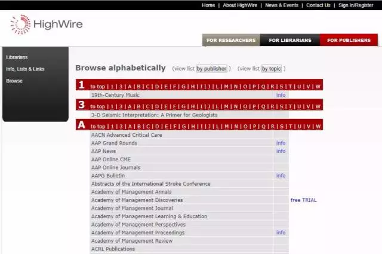Switch to For Librarians tab
382x254 pixels.
(290, 40)
